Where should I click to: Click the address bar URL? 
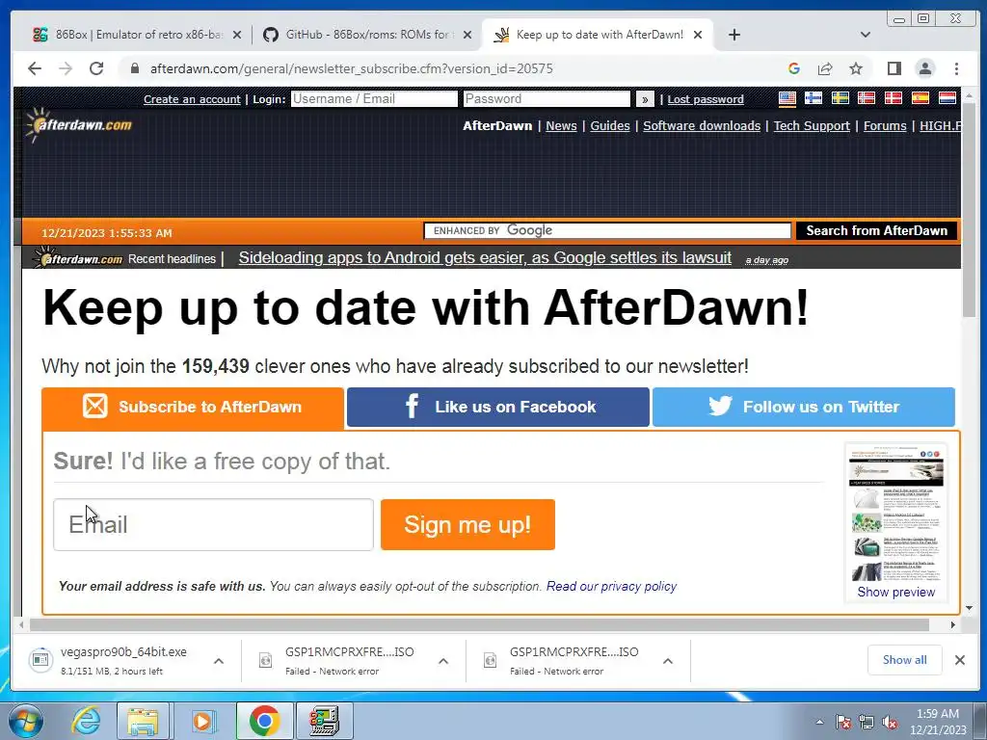click(351, 68)
